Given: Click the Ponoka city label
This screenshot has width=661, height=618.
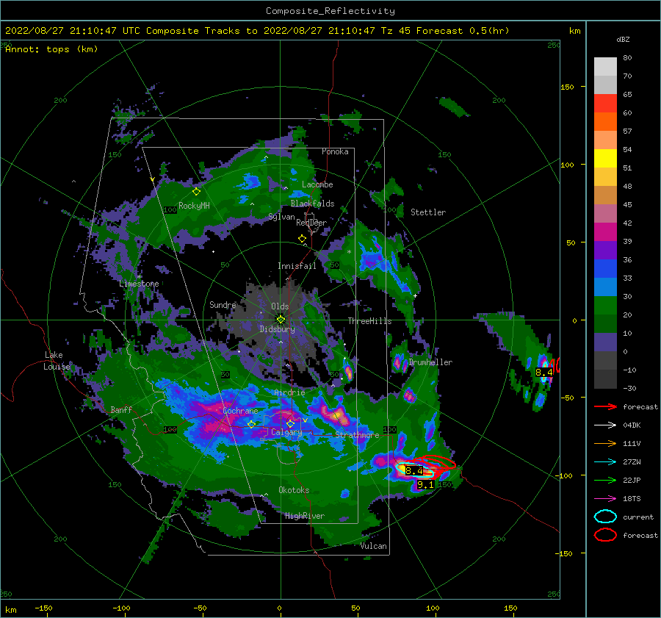Looking at the screenshot, I should coord(335,151).
